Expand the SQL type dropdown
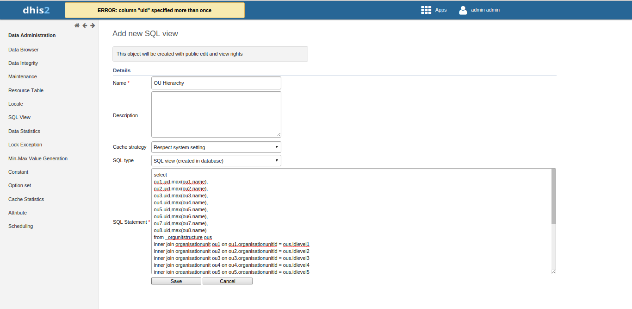This screenshot has height=309, width=632. pyautogui.click(x=216, y=161)
